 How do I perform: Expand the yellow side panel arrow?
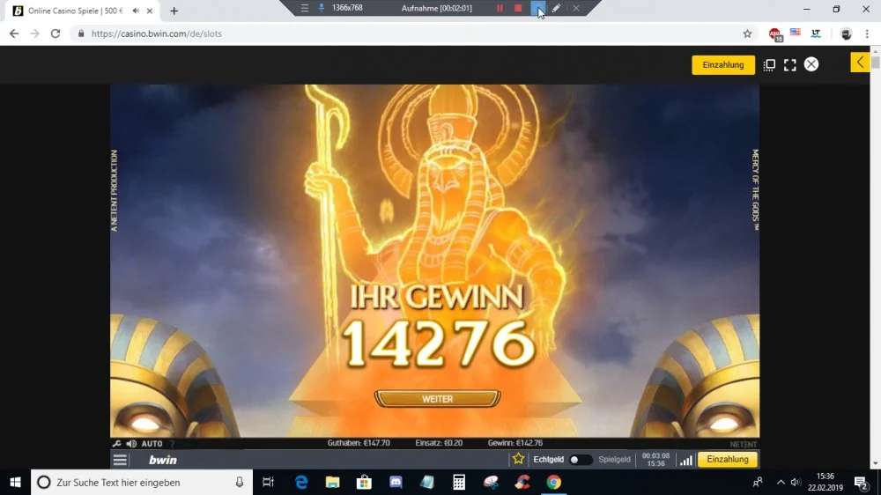coord(860,63)
